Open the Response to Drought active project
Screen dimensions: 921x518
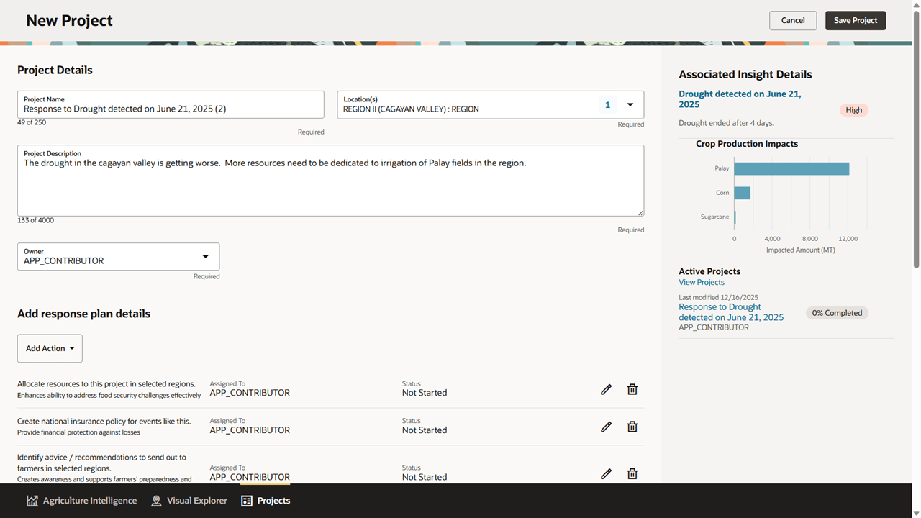click(x=730, y=312)
